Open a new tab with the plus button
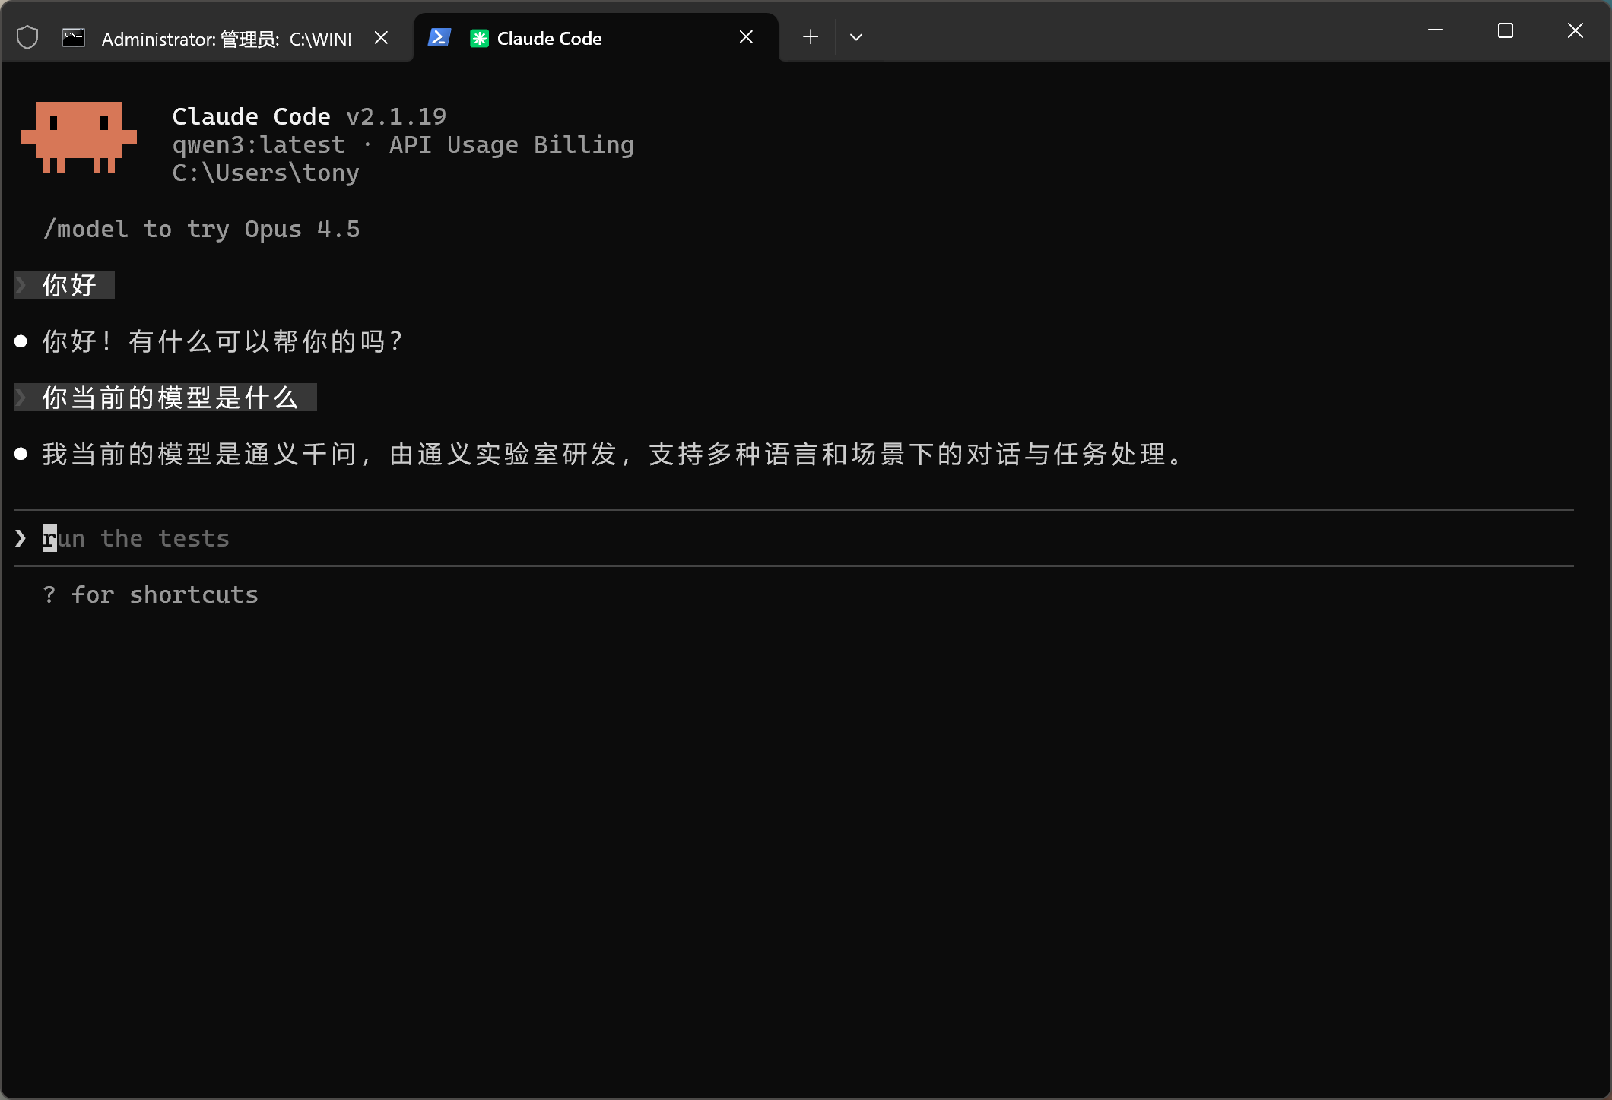The image size is (1612, 1100). [x=810, y=36]
